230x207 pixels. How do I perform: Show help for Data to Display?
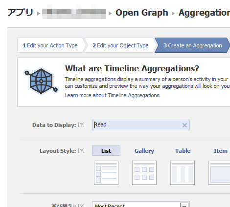tap(81, 125)
